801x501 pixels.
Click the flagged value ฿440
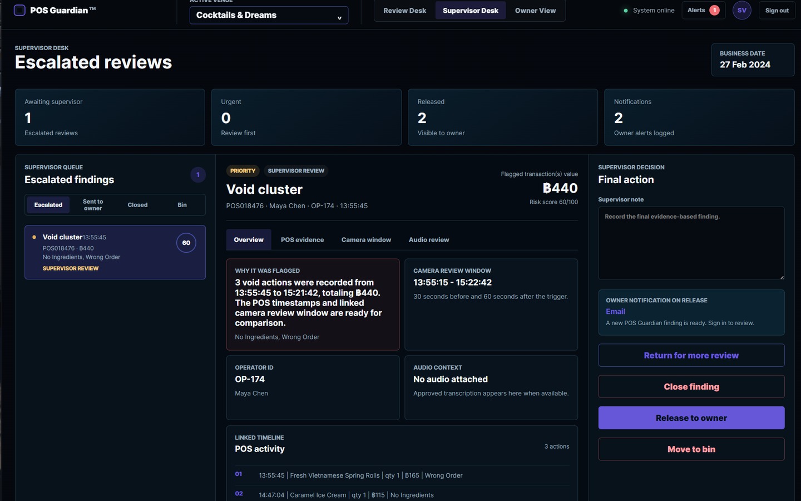pyautogui.click(x=560, y=188)
